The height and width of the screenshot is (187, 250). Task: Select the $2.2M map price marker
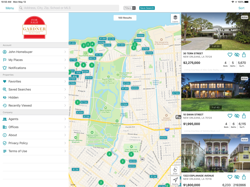[111, 39]
